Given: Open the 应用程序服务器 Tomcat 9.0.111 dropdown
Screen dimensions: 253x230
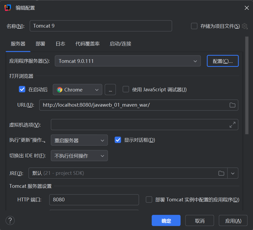Looking at the screenshot, I should [128, 61].
